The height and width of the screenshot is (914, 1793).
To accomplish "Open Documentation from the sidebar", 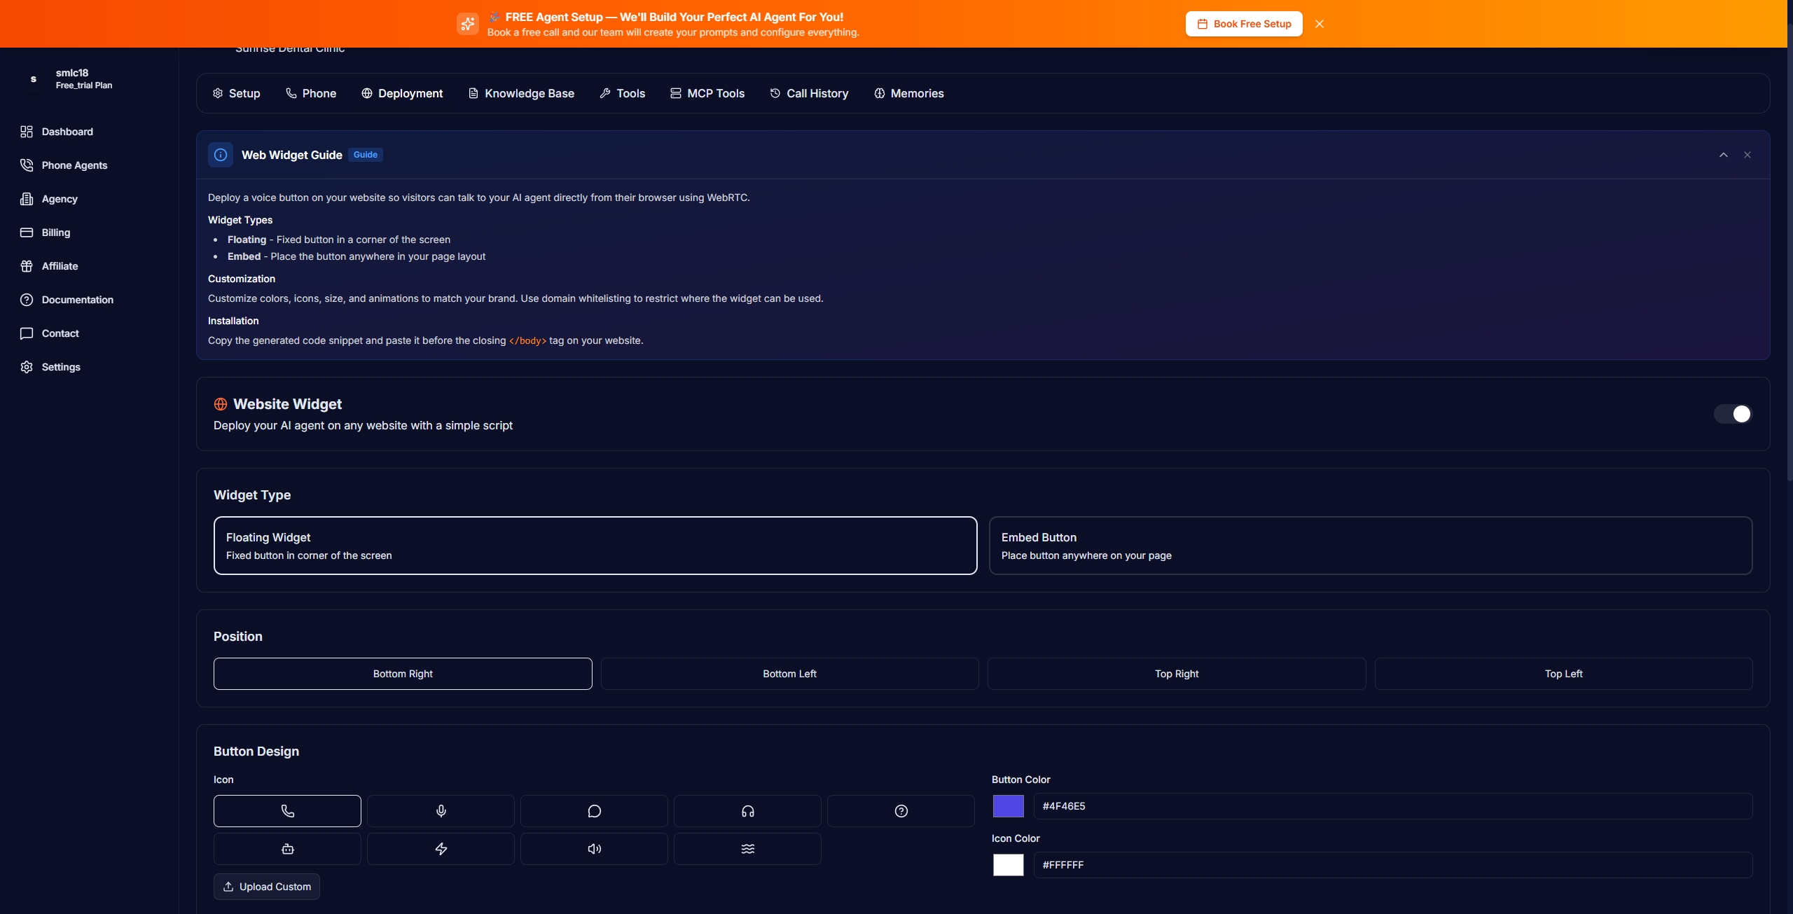I will click(x=77, y=300).
